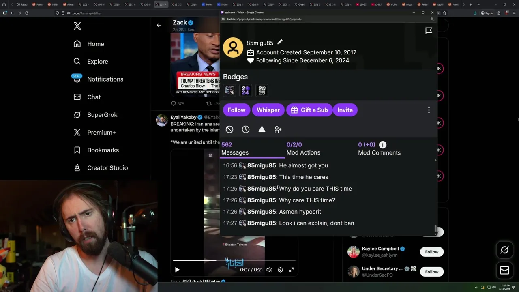Open the video settings gear
This screenshot has width=519, height=292.
click(x=280, y=270)
